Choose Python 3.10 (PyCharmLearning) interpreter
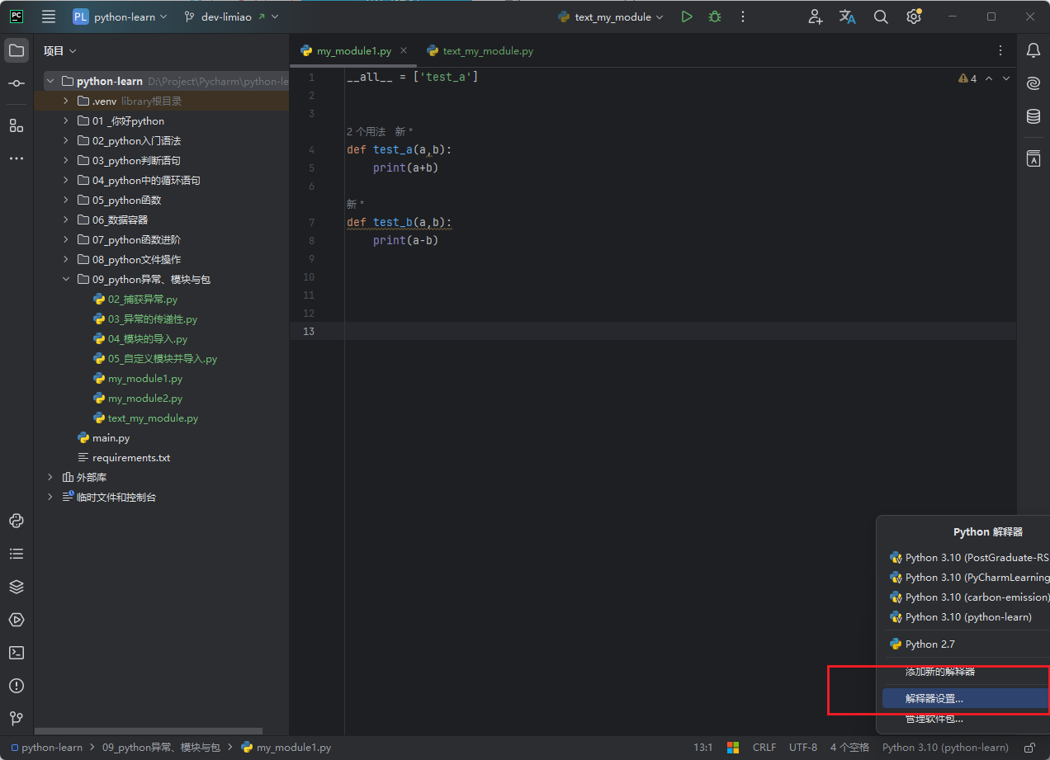1050x760 pixels. (x=966, y=578)
